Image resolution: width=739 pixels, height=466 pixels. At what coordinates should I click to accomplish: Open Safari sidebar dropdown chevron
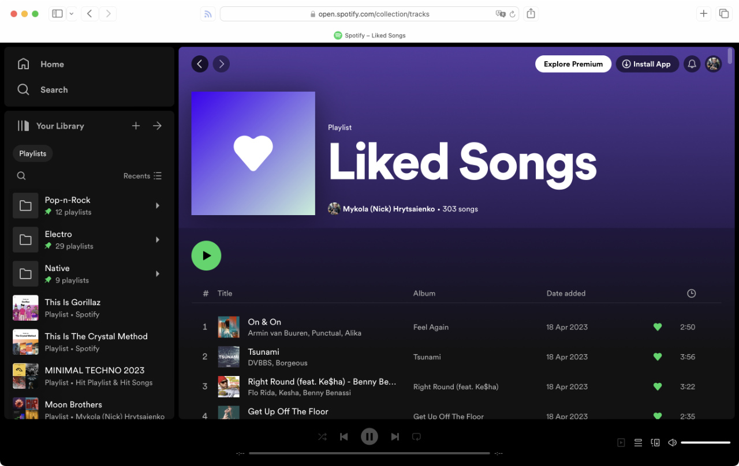click(72, 14)
